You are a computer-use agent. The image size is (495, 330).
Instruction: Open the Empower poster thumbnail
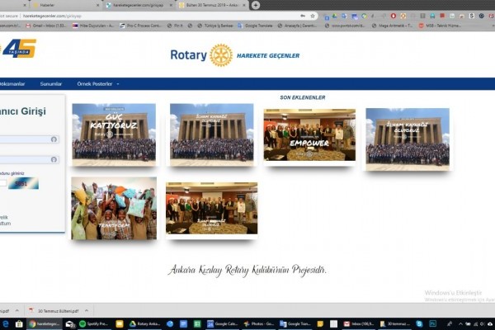pyautogui.click(x=309, y=135)
